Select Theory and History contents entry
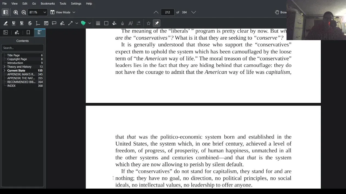The height and width of the screenshot is (194, 346). point(19,67)
